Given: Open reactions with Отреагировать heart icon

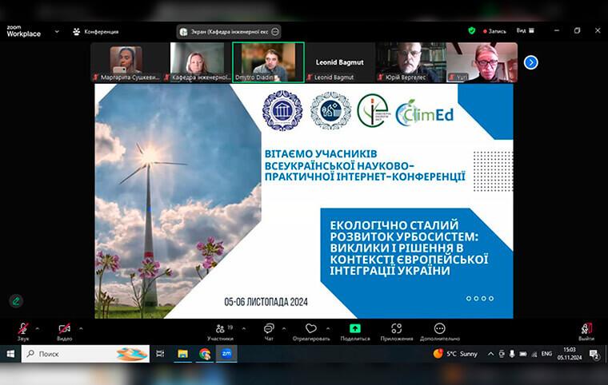Looking at the screenshot, I should click(x=311, y=332).
